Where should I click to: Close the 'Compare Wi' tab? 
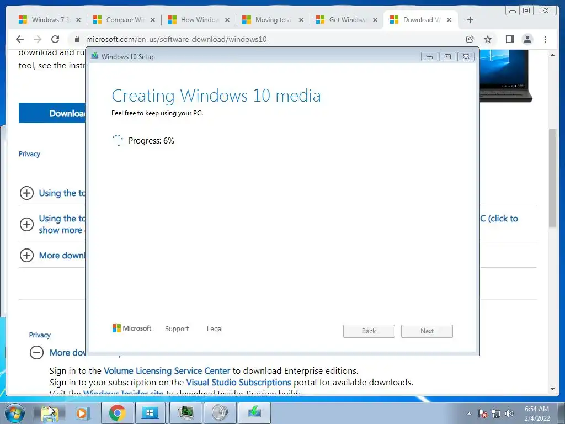tap(153, 20)
